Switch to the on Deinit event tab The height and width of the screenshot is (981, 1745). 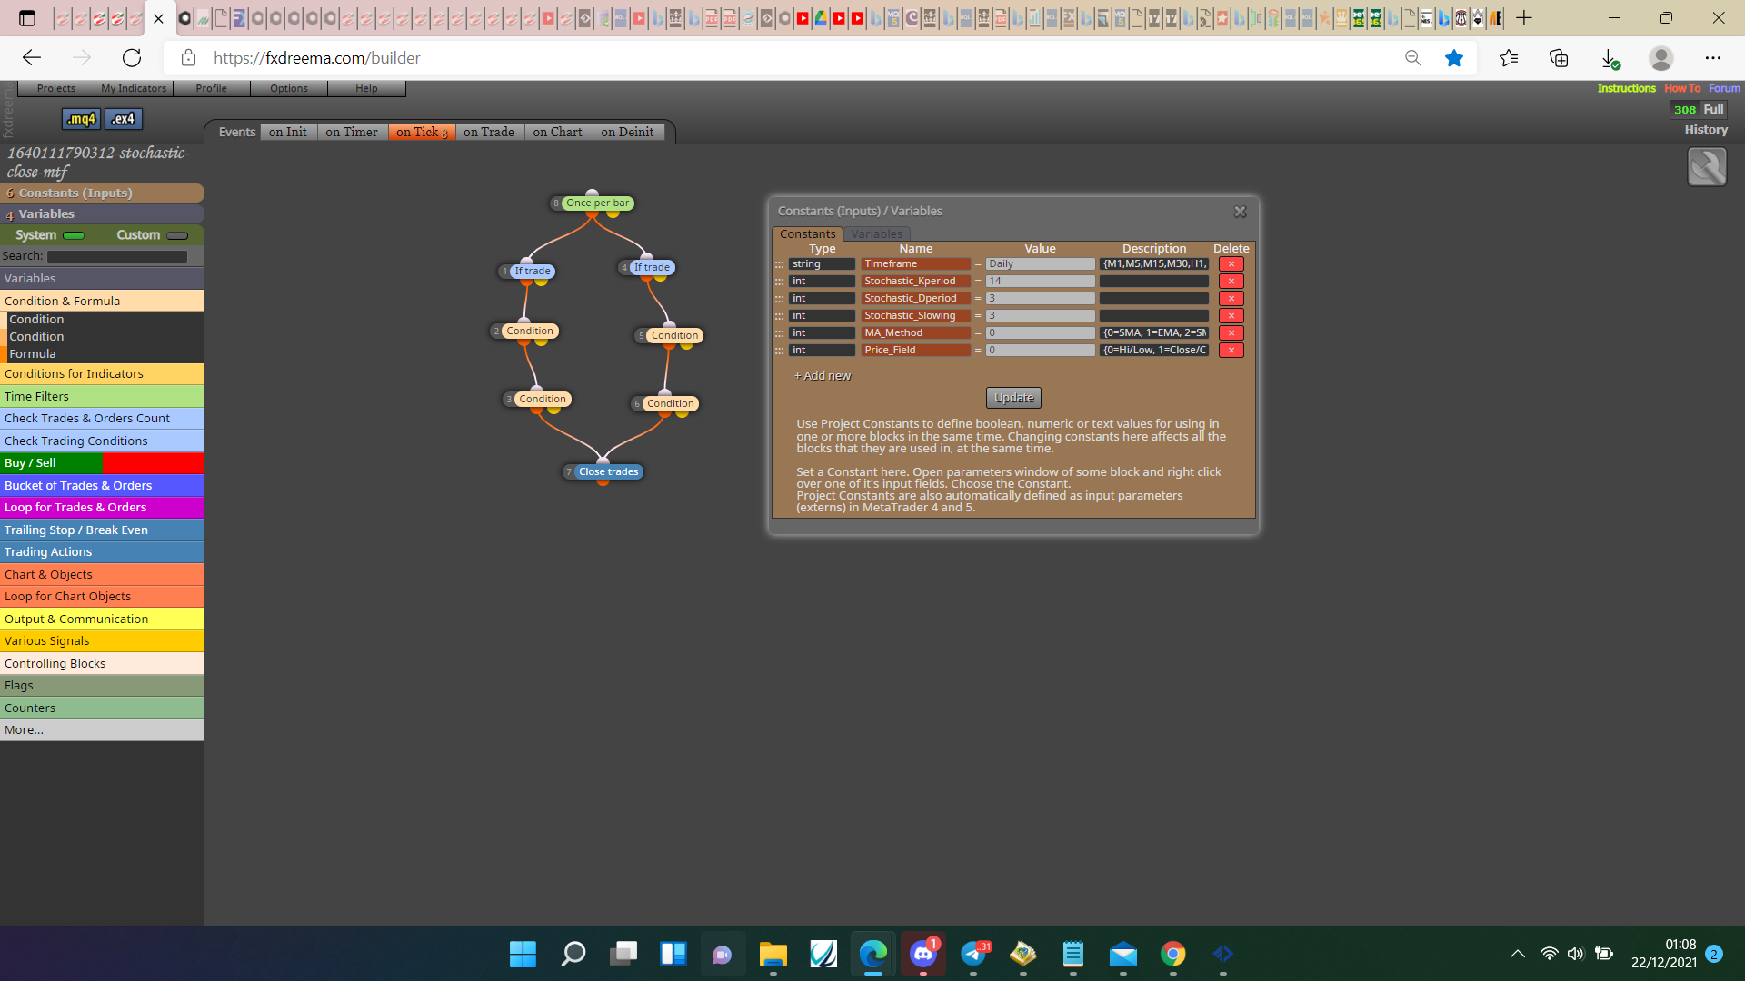coord(627,133)
